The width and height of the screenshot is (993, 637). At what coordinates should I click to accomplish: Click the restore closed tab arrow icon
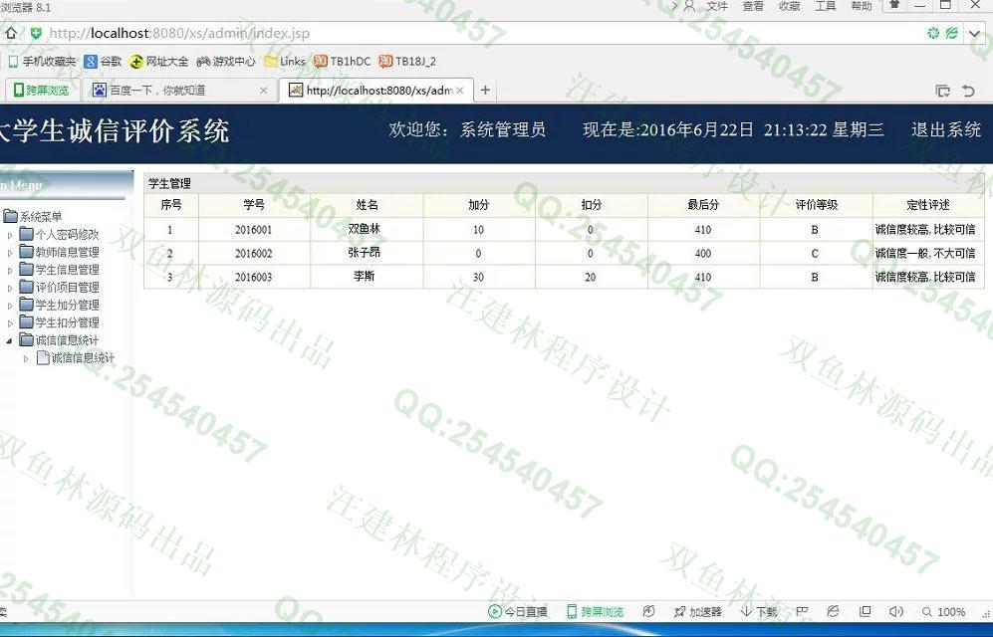click(x=968, y=91)
